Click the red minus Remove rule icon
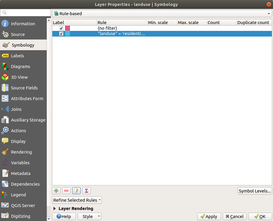273x221 pixels. click(x=66, y=191)
